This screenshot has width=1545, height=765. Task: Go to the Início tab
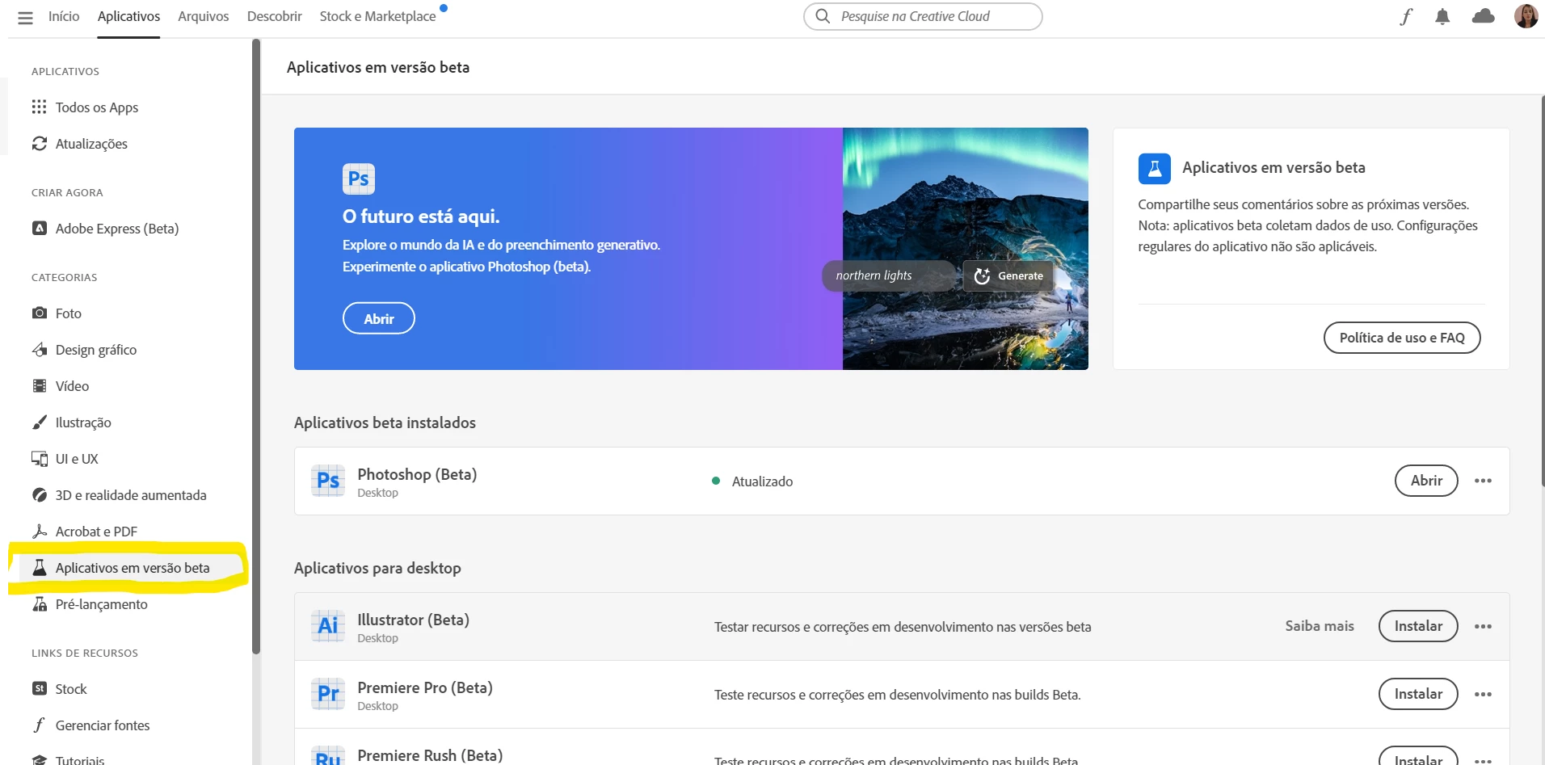(64, 16)
